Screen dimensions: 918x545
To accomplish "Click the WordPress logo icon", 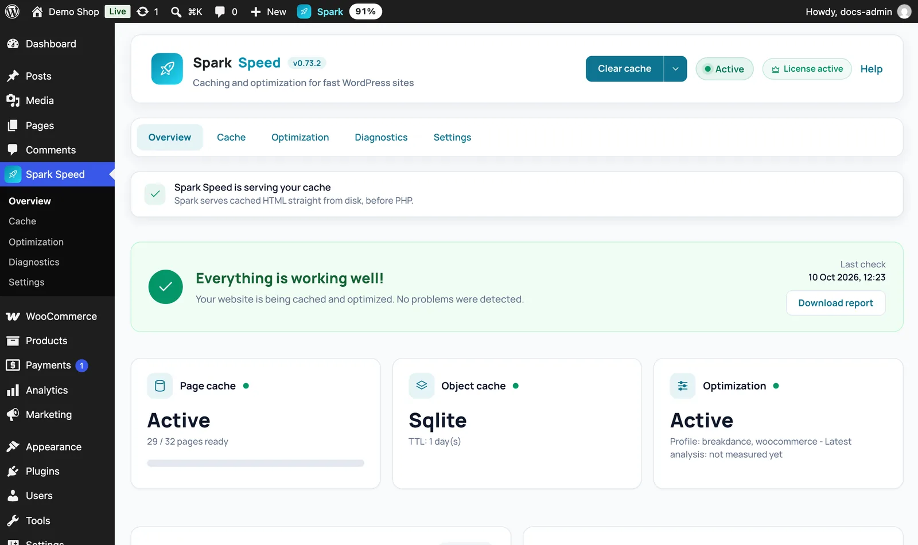I will tap(12, 11).
